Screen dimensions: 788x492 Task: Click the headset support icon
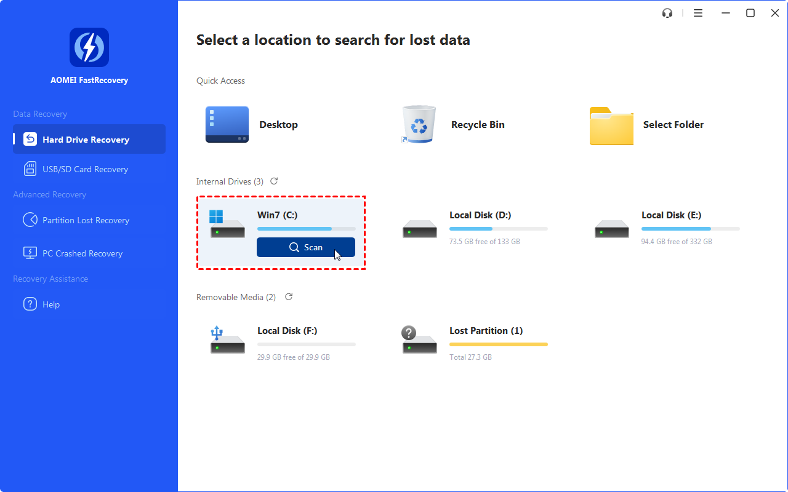pos(667,12)
